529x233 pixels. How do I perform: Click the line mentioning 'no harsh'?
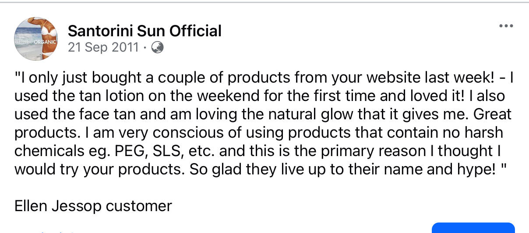coord(259,132)
